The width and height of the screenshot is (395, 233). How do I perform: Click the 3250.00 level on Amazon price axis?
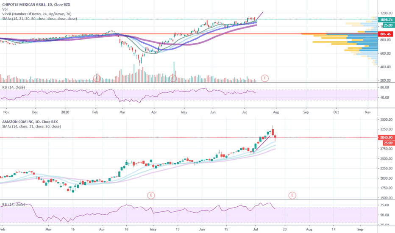click(x=387, y=129)
